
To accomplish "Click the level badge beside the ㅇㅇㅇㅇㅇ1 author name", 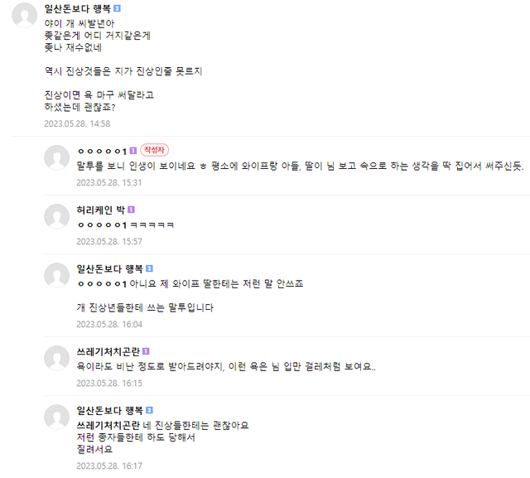I will (x=132, y=152).
